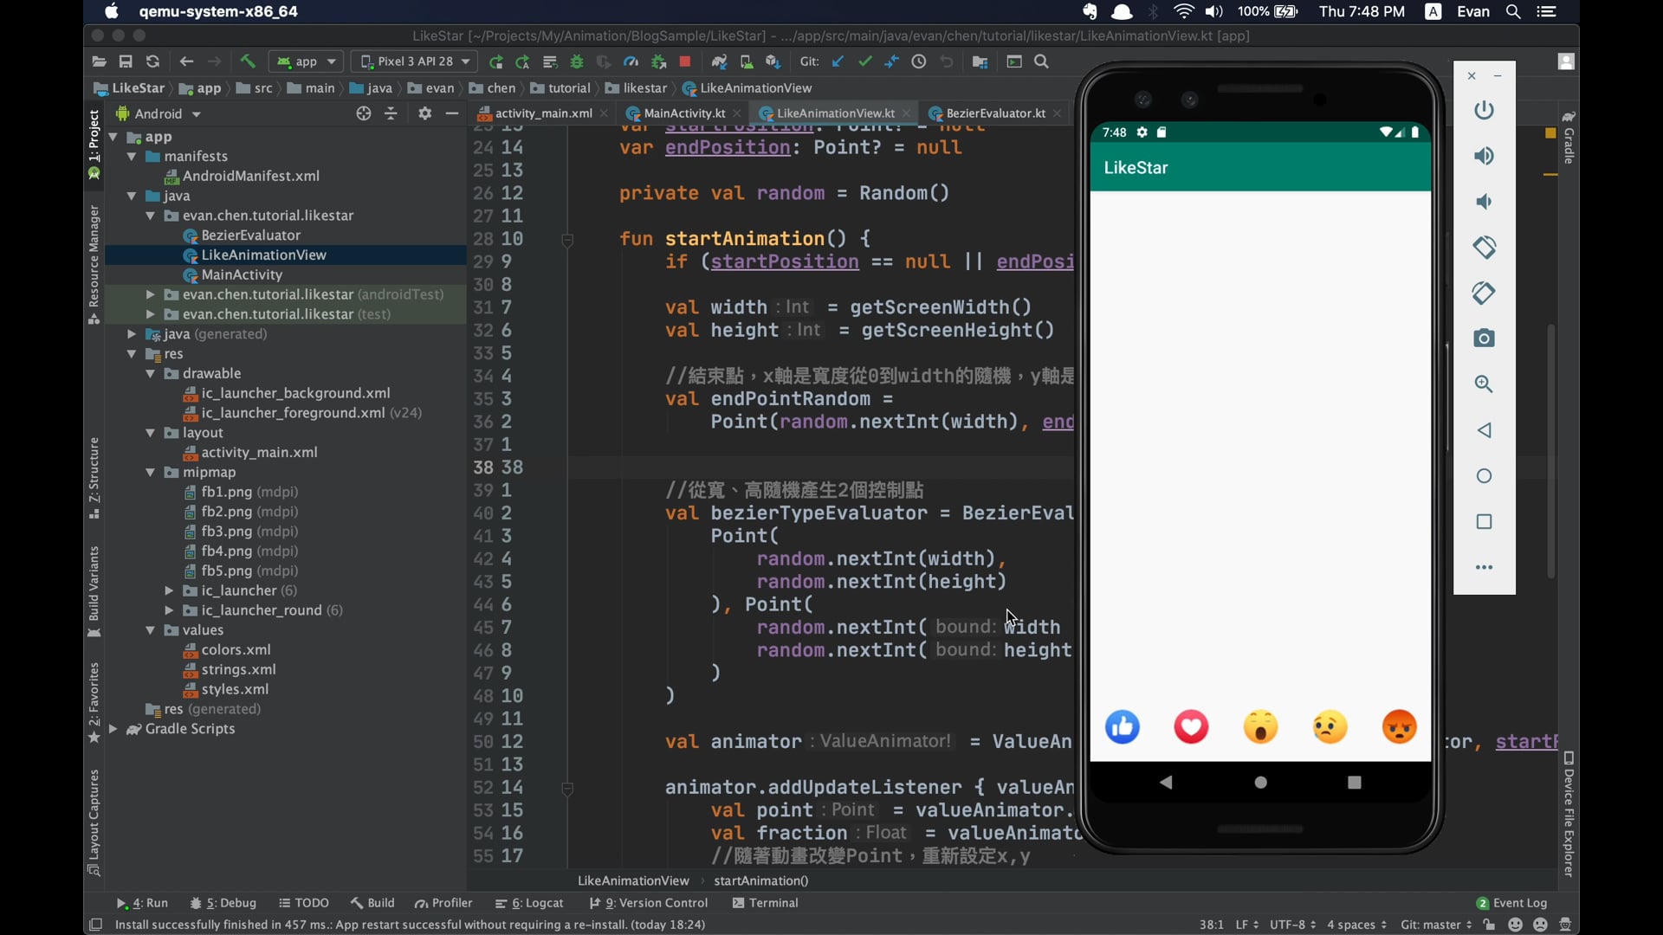Image resolution: width=1663 pixels, height=935 pixels.
Task: Switch to MainActivity.kt editor tab
Action: coord(683,113)
